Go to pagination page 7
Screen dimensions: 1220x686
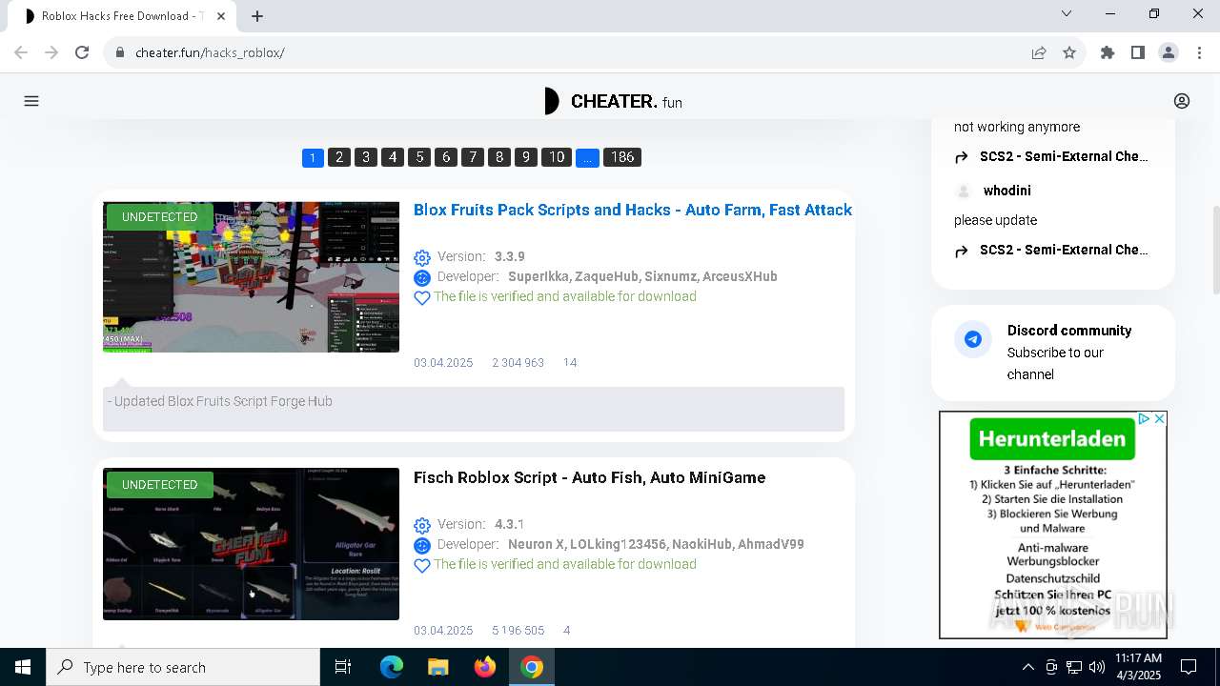[x=473, y=157]
